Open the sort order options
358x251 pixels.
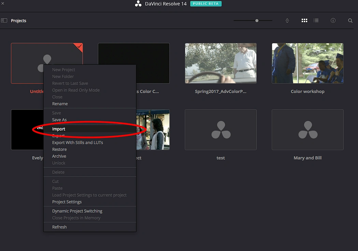287,20
